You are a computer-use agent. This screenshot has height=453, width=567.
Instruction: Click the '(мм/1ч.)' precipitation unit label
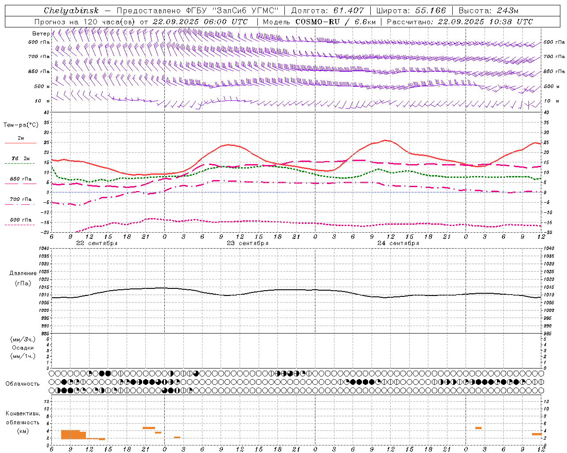pyautogui.click(x=23, y=356)
